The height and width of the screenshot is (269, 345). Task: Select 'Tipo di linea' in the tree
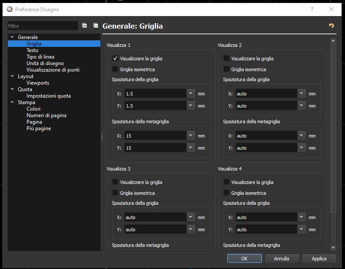(40, 57)
